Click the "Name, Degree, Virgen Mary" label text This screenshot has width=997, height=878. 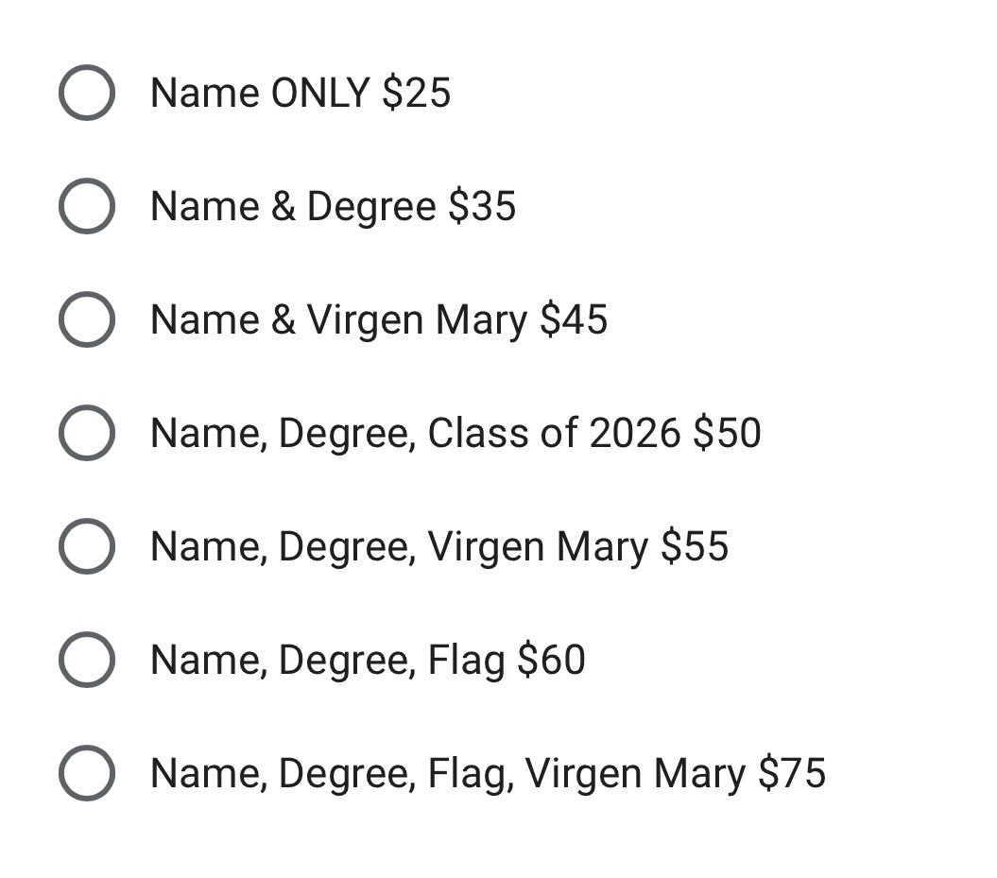point(399,546)
